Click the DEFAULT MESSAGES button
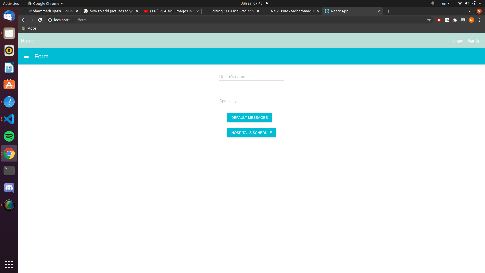This screenshot has height=273, width=485. click(249, 117)
